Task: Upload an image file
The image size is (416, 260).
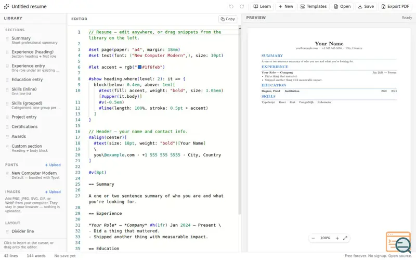Action: [x=53, y=192]
